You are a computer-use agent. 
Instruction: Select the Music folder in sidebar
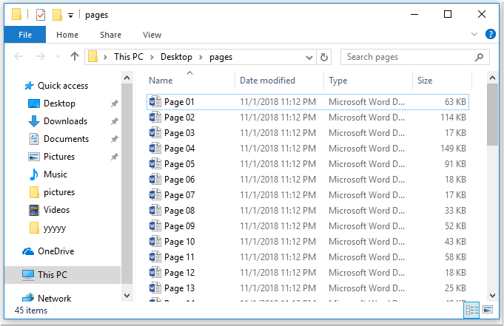point(55,174)
